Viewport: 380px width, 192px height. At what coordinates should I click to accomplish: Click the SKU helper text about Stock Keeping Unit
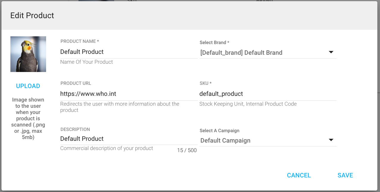[x=248, y=104]
